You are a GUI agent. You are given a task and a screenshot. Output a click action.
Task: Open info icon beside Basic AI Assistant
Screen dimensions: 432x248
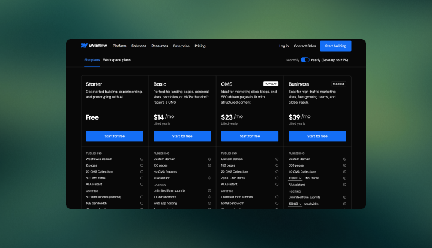[209, 178]
